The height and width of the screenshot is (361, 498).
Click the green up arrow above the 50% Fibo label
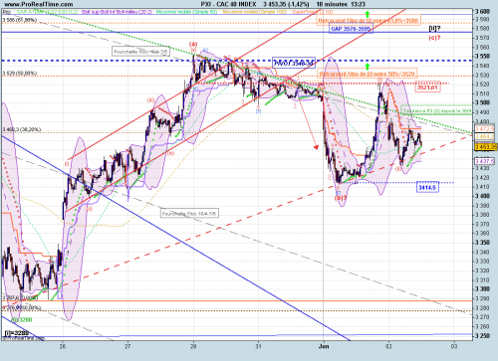(368, 67)
